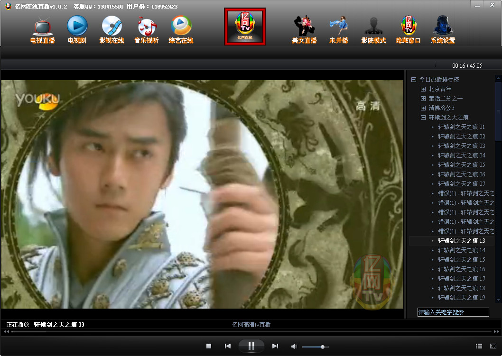
Task: Play 轩辕剑之天之痕 16
Action: [x=461, y=269]
